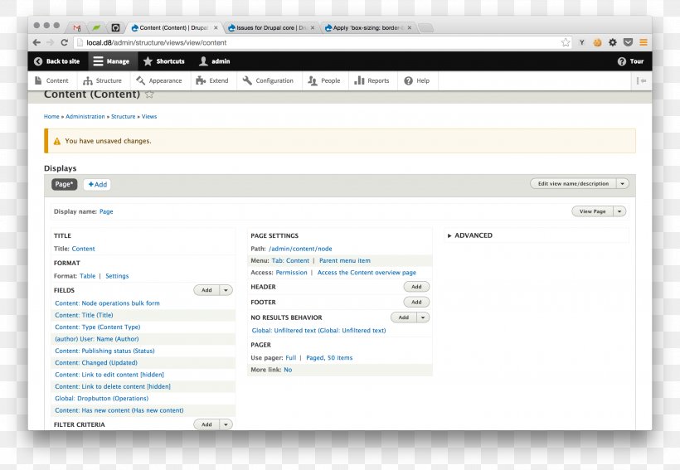The height and width of the screenshot is (470, 680).
Task: Click the View Page button
Action: 592,211
